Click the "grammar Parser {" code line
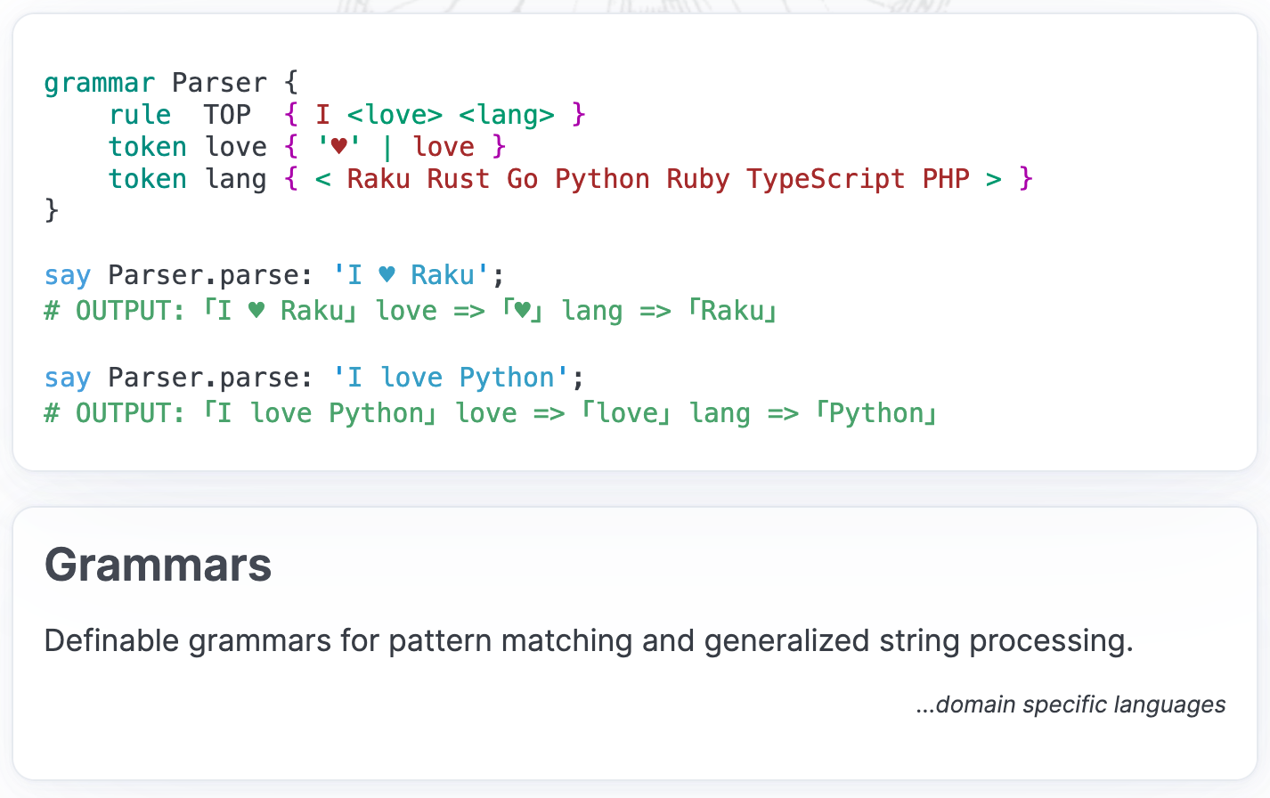The image size is (1270, 798). [171, 83]
